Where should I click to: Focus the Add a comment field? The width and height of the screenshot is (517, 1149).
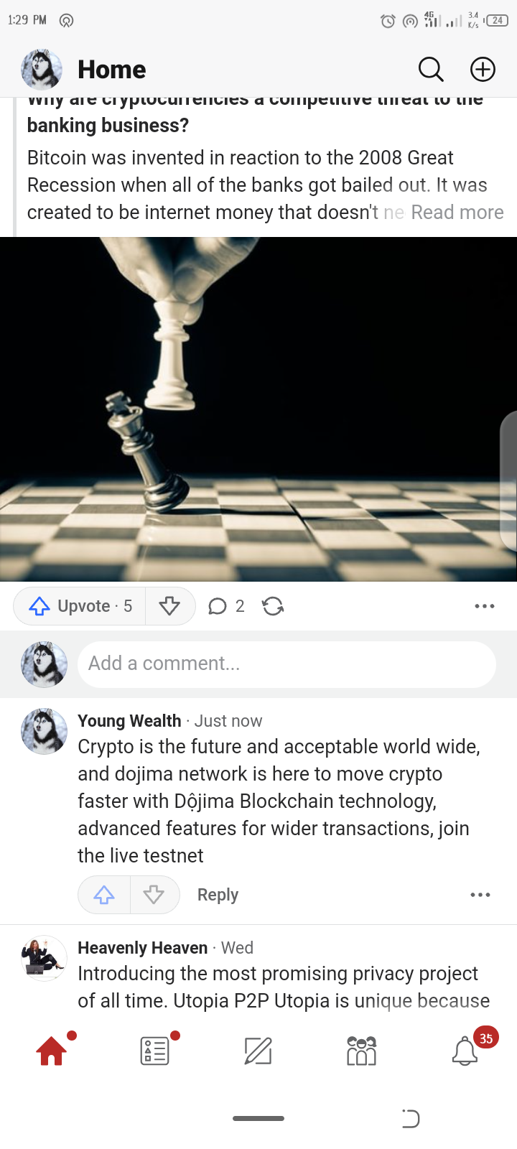(x=287, y=664)
